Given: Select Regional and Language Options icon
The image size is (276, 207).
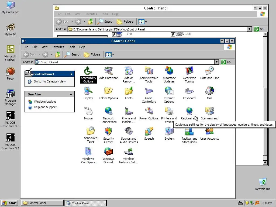Looking at the screenshot, I should [x=189, y=113].
